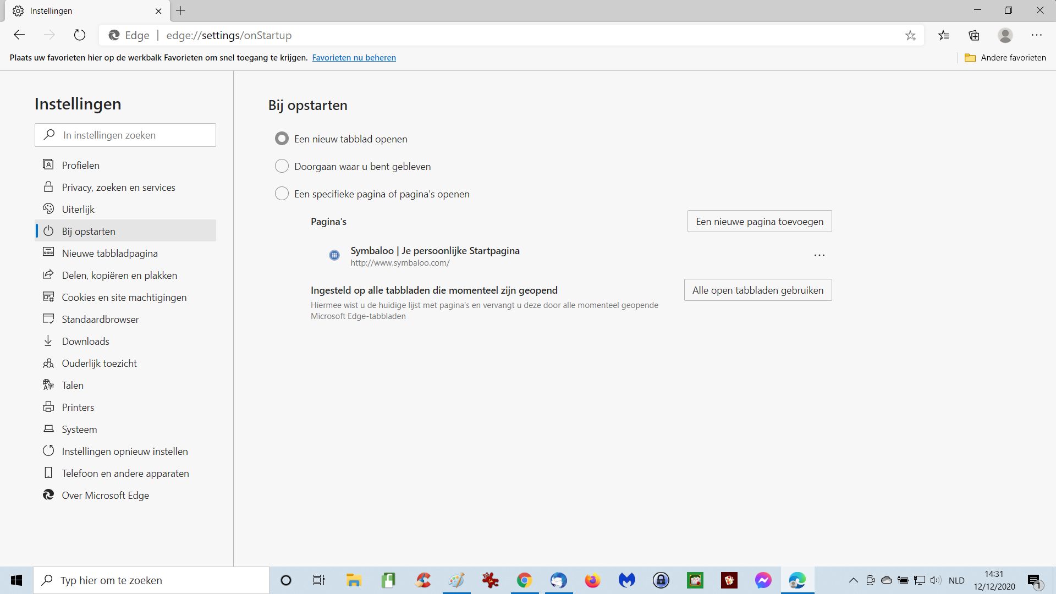
Task: Click the user profile avatar icon
Action: (x=1005, y=36)
